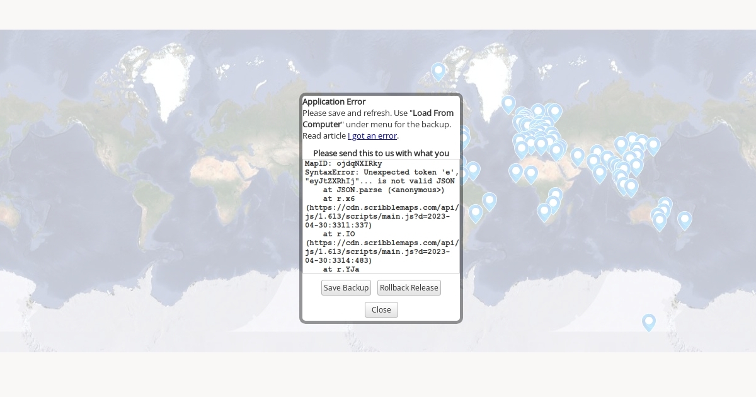
Task: Select the northernmost pin in eastern Australia
Action: click(665, 205)
